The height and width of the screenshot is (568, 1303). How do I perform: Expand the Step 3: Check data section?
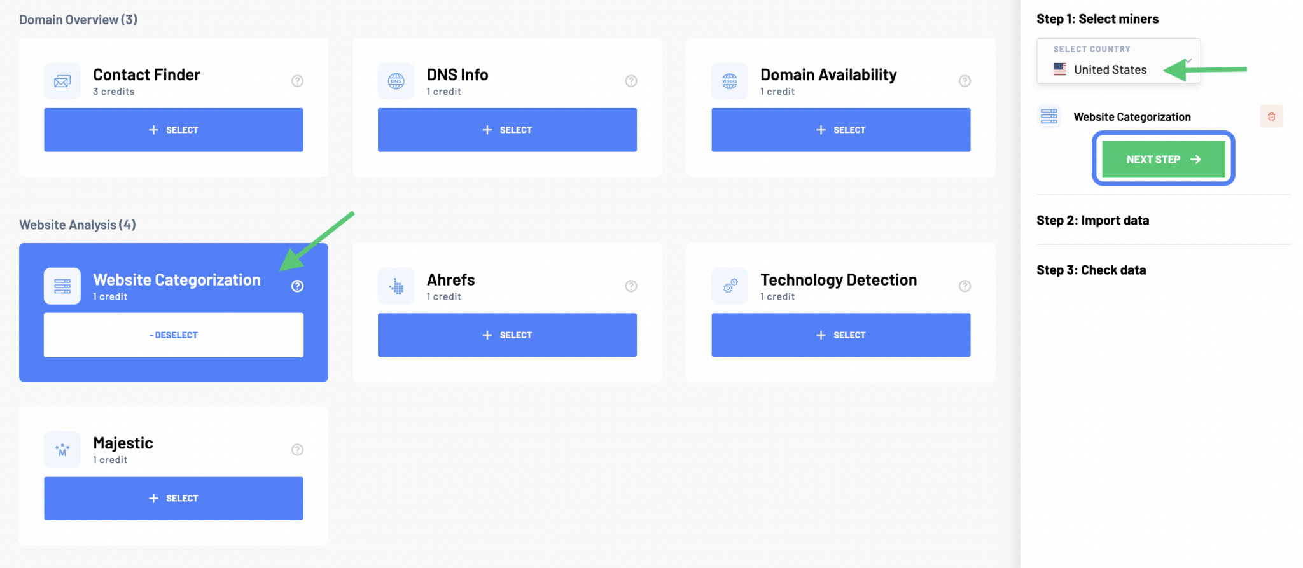click(1091, 270)
